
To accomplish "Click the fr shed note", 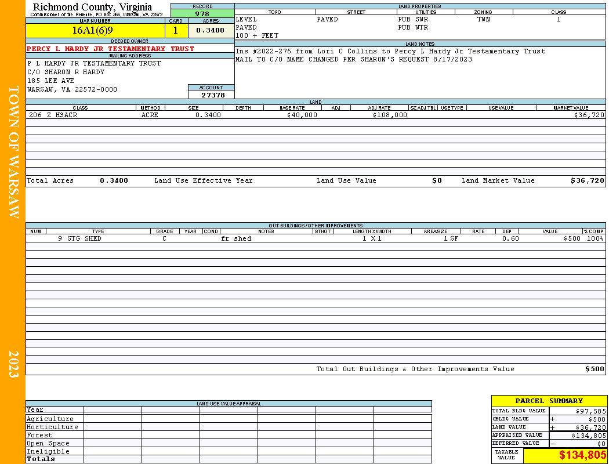I will (x=236, y=238).
